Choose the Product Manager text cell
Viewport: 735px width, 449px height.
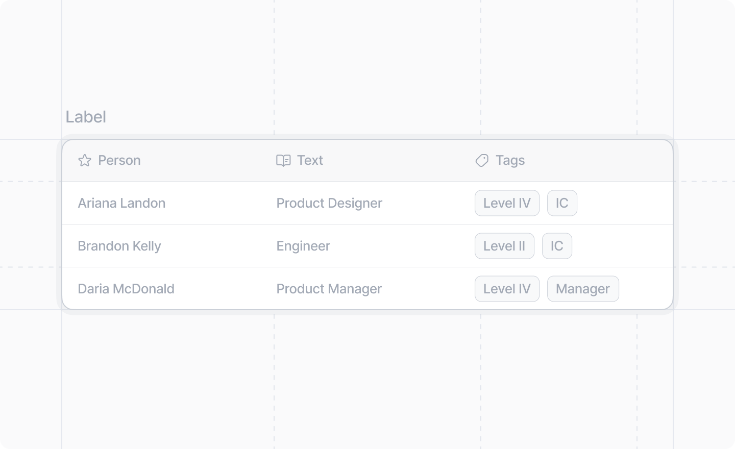coord(329,289)
